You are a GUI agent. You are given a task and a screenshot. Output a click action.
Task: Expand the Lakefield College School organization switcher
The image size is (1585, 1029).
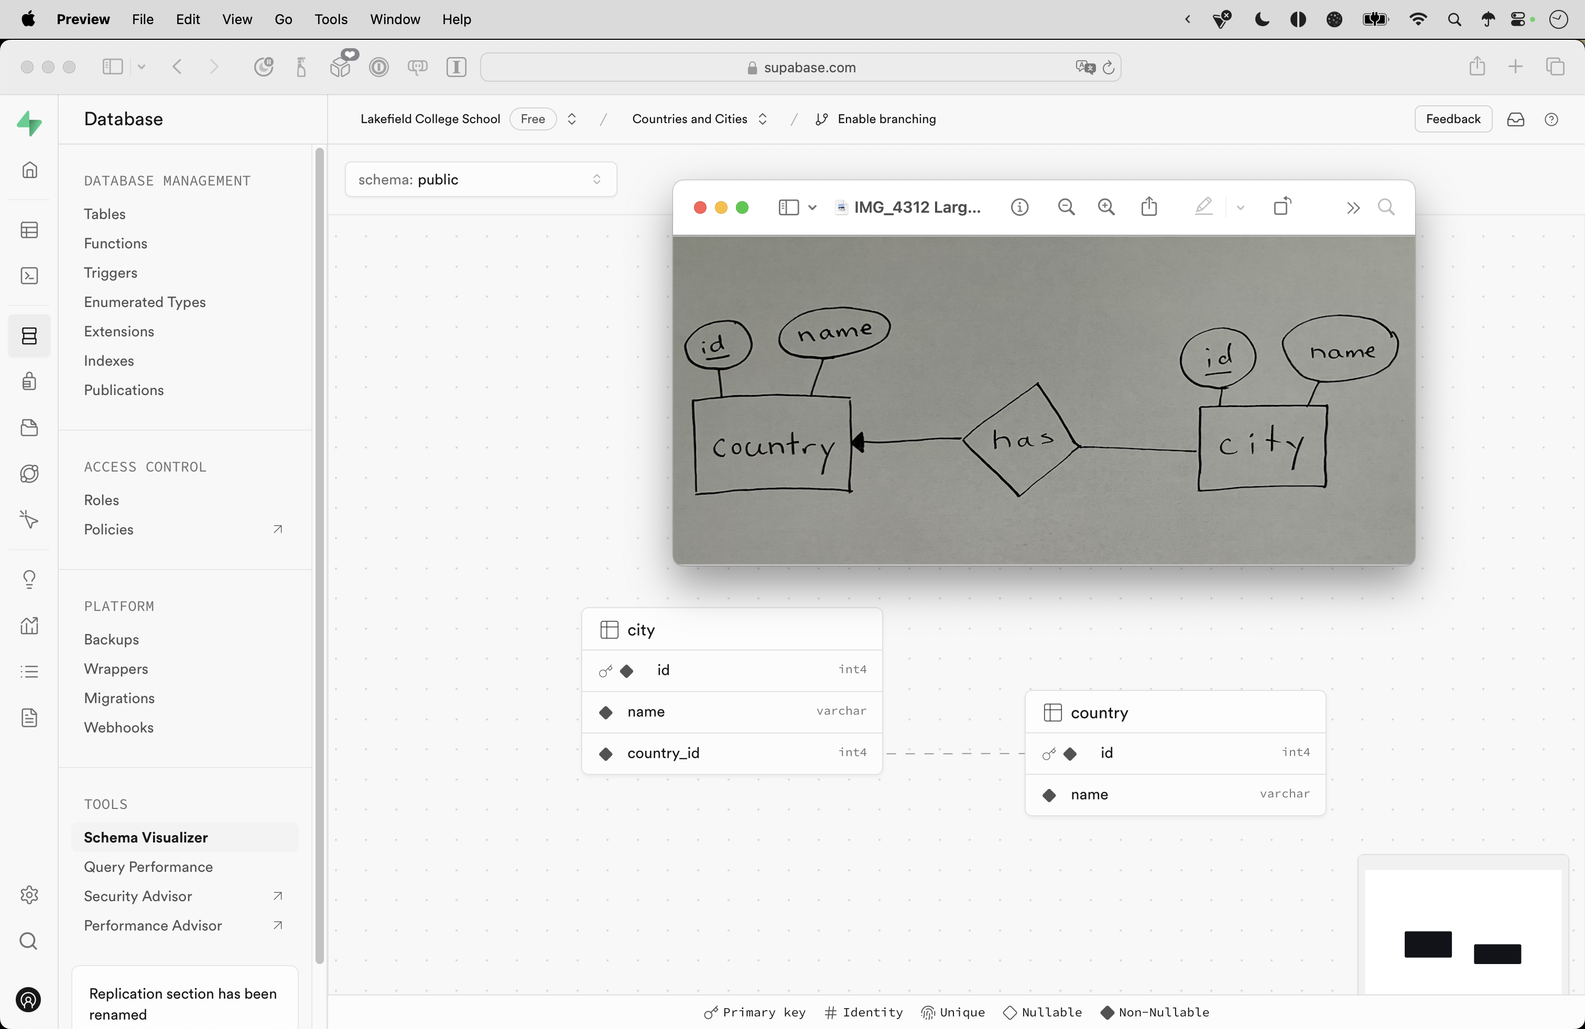click(x=571, y=119)
